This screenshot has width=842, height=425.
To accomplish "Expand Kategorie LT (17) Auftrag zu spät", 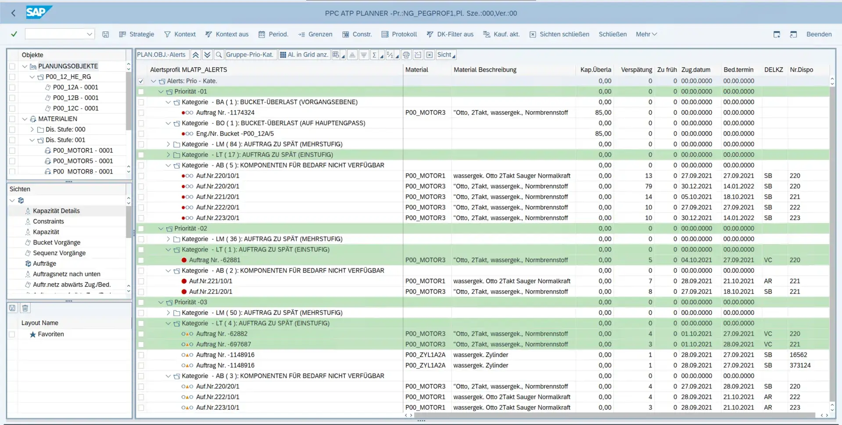I will pyautogui.click(x=168, y=155).
